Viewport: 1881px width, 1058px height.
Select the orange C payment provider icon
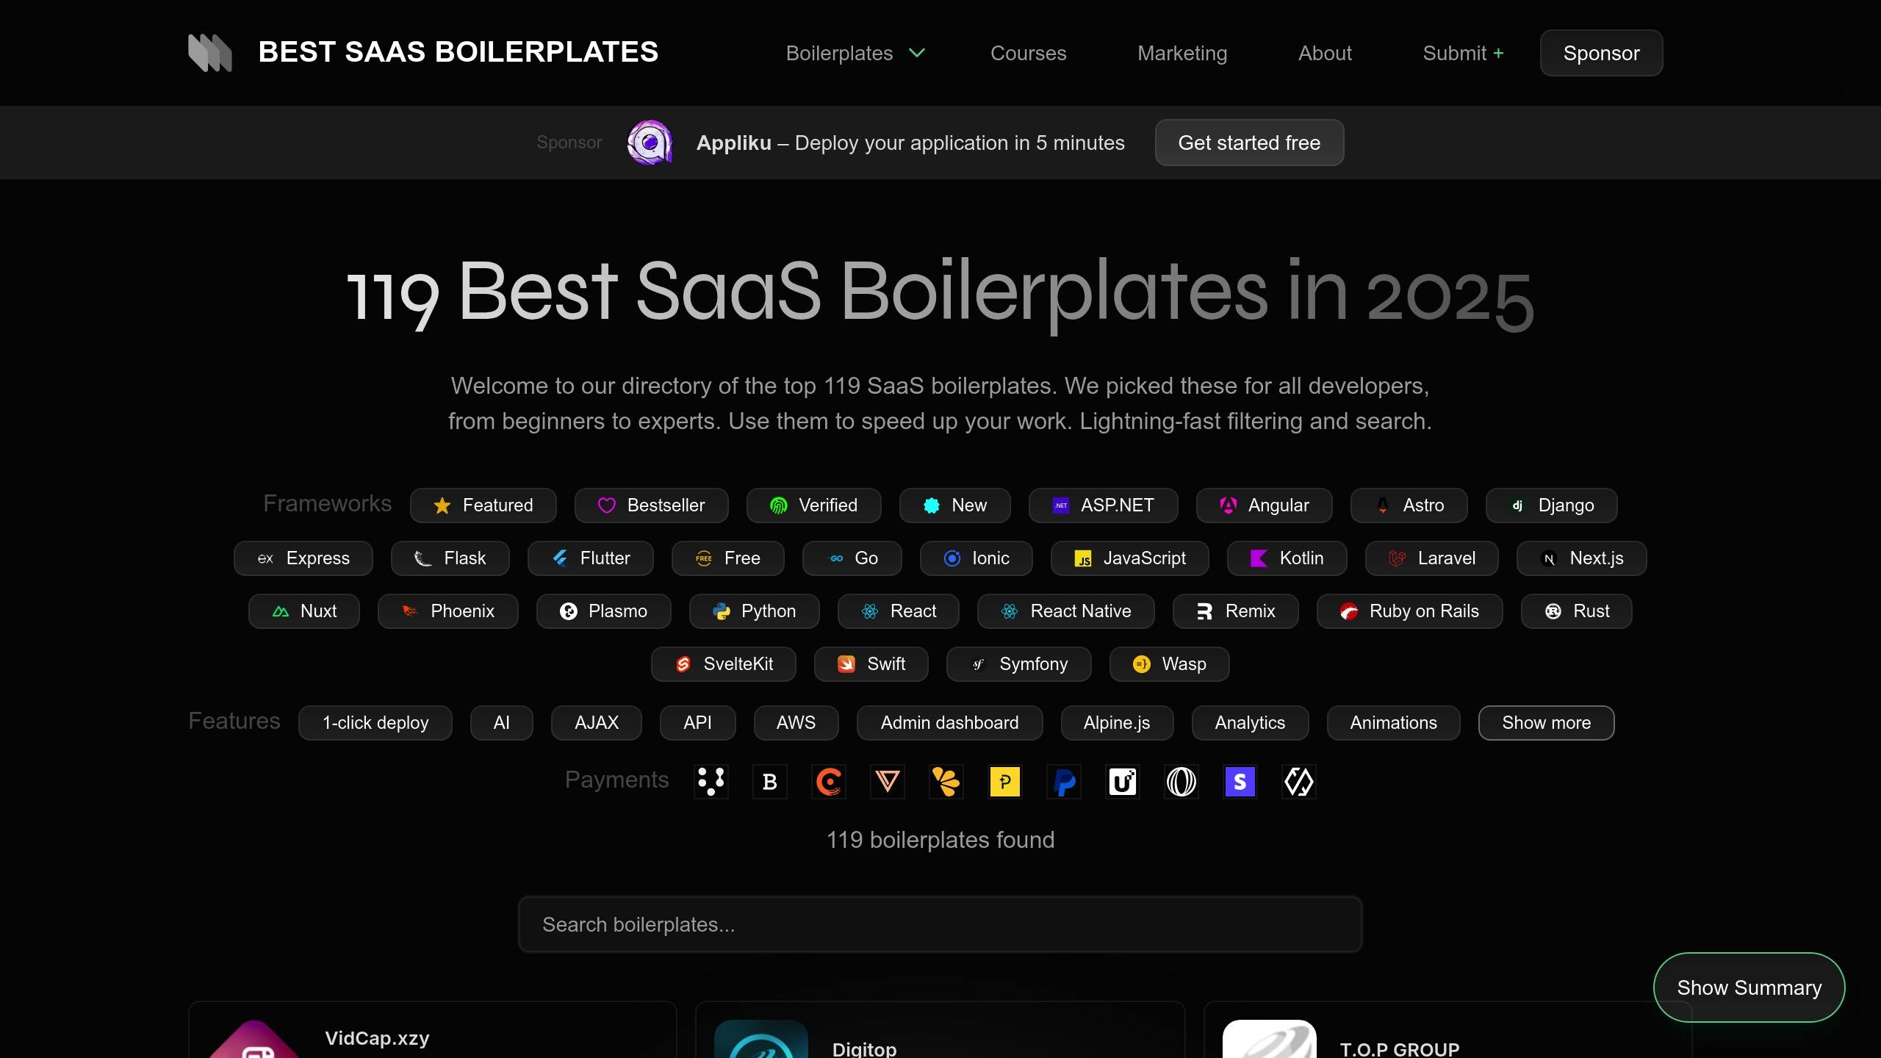tap(829, 782)
